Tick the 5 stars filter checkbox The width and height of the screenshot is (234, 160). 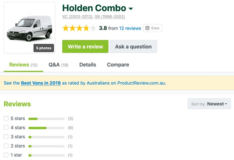click(6, 118)
